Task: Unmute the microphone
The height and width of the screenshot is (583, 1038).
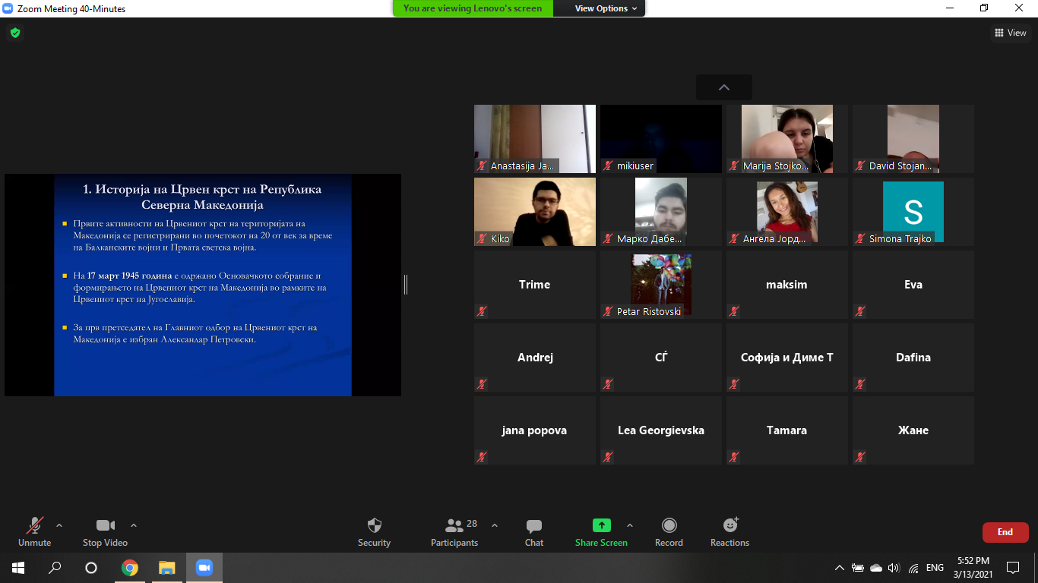Action: 34,531
